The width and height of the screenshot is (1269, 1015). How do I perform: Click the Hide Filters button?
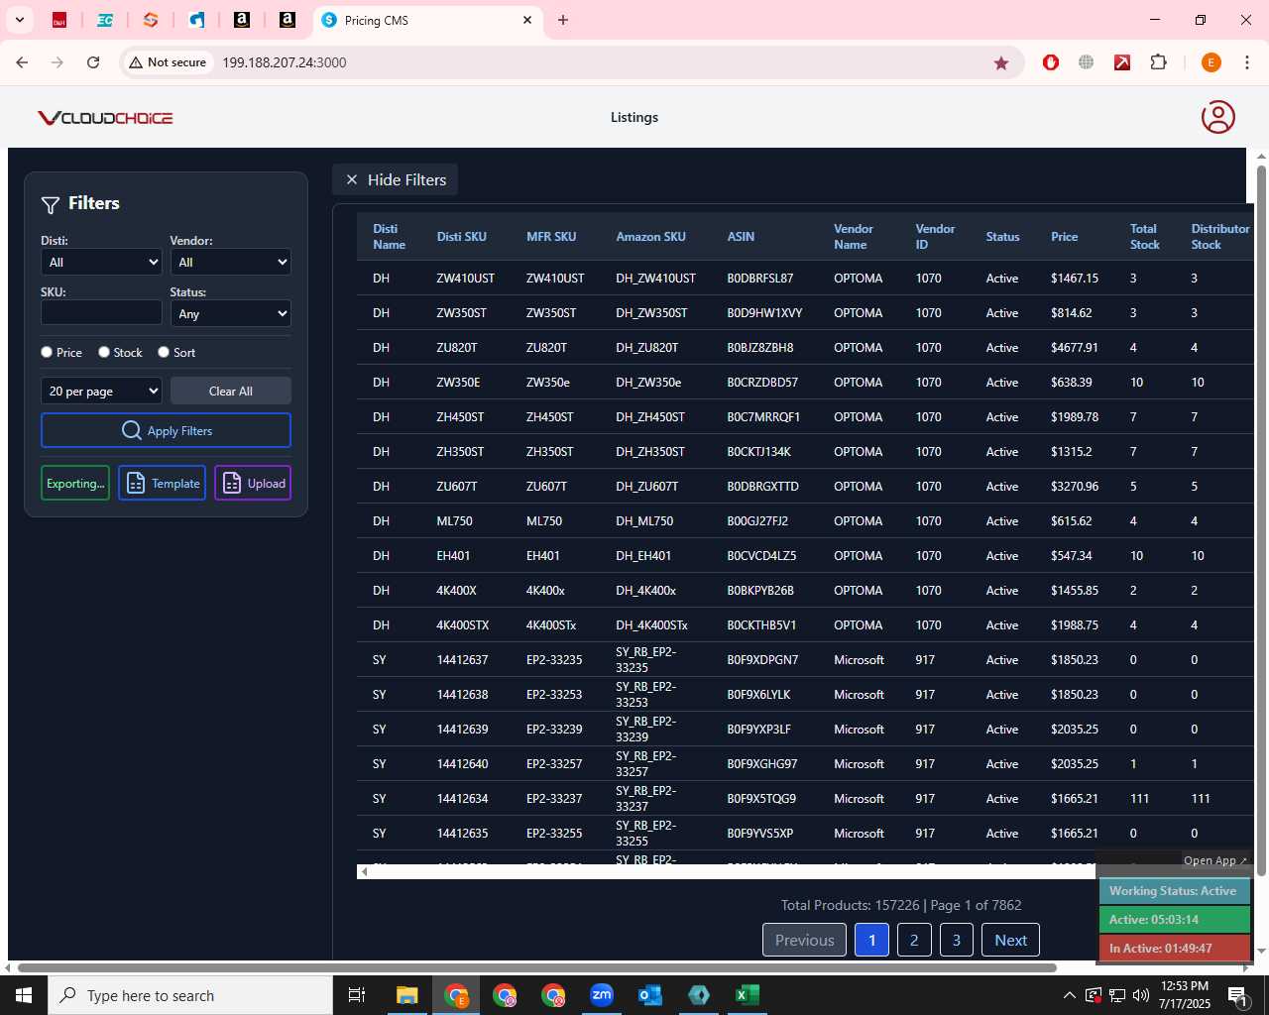(396, 179)
